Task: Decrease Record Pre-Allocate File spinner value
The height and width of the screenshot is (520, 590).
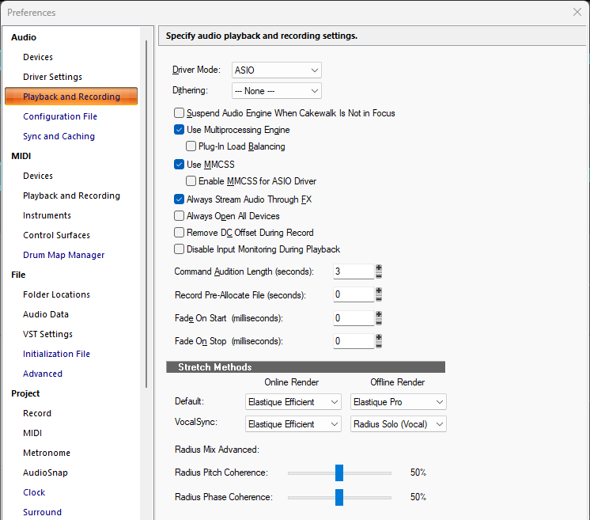Action: [379, 298]
